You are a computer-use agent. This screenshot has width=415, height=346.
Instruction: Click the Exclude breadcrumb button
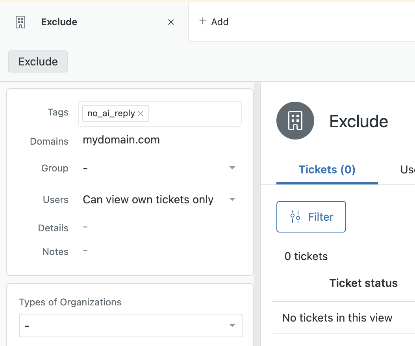coord(37,61)
